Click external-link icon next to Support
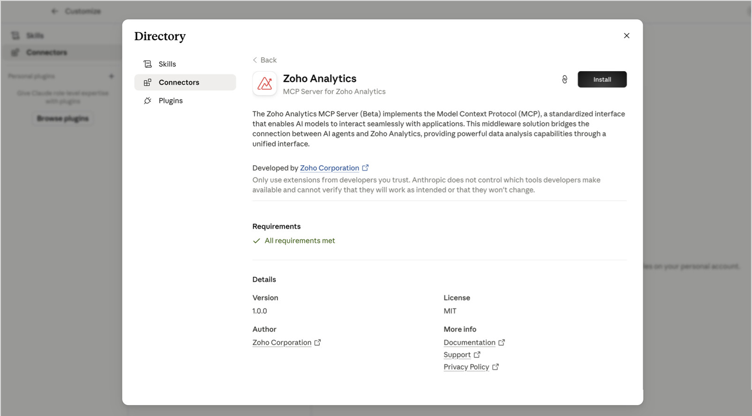This screenshot has width=752, height=416. pos(477,355)
